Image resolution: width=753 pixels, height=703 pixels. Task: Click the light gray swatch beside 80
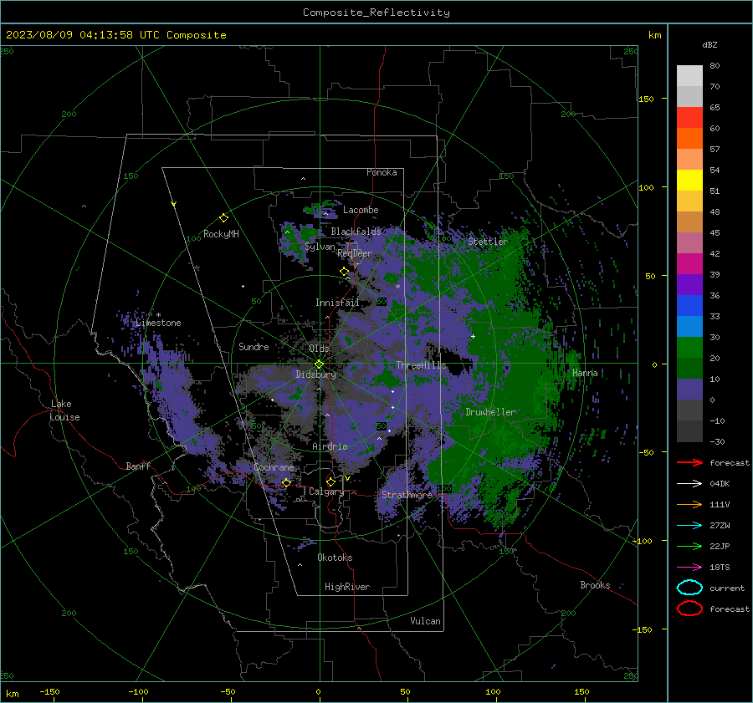(x=689, y=76)
